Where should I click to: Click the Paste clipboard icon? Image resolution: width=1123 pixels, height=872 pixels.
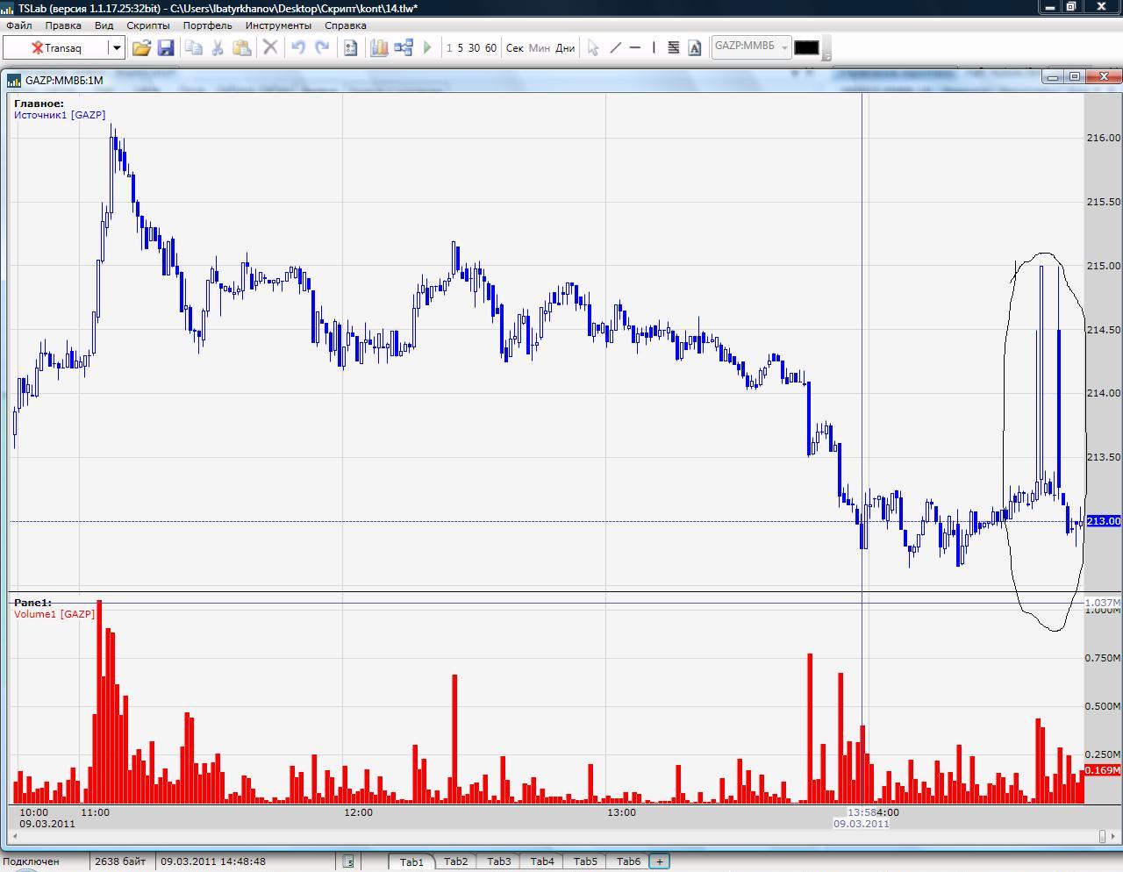pos(241,47)
